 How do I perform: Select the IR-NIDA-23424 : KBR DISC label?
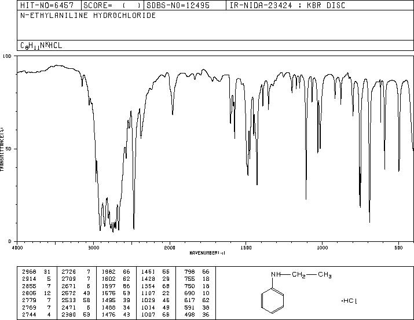point(287,5)
